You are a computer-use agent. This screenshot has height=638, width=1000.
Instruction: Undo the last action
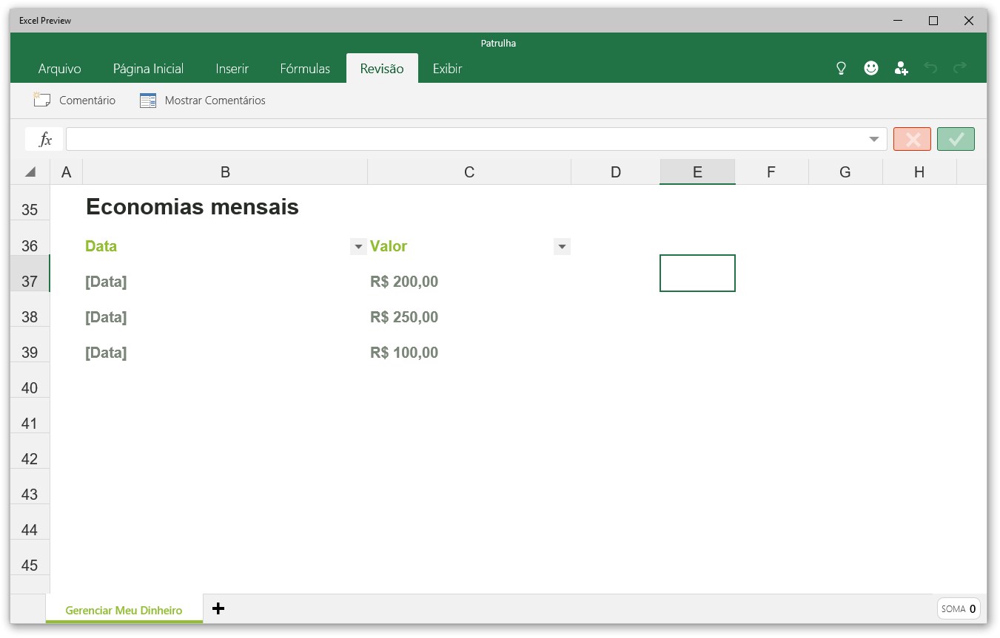point(930,67)
